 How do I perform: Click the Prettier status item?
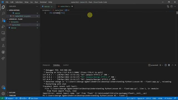pyautogui.click(x=168, y=98)
